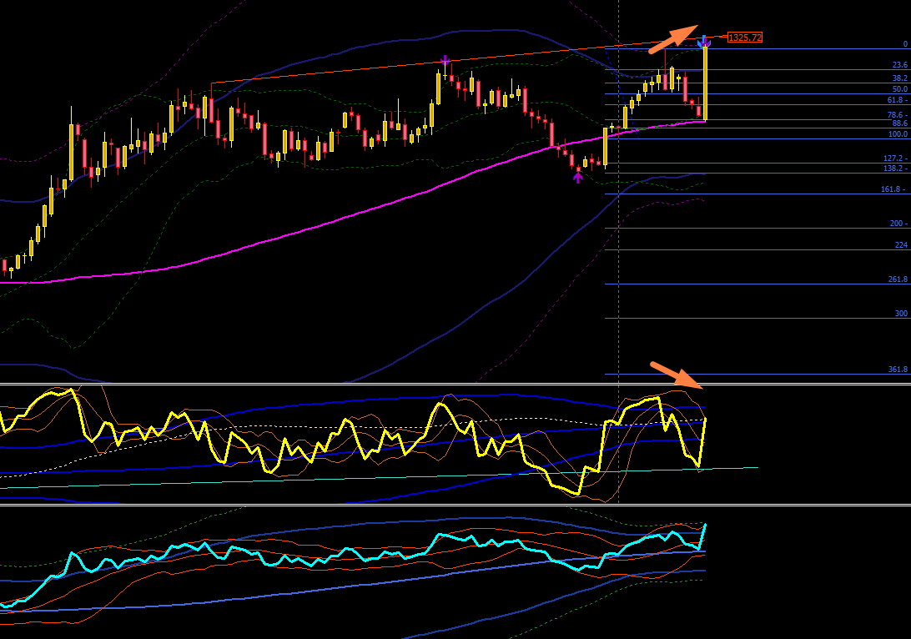Select the Fibonacci 224 level label
The width and height of the screenshot is (911, 639).
click(901, 245)
